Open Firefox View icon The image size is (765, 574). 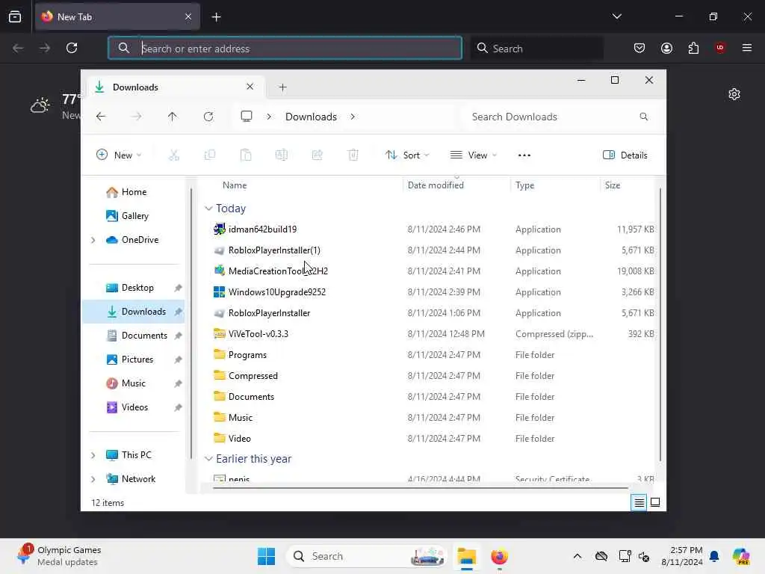pos(15,16)
